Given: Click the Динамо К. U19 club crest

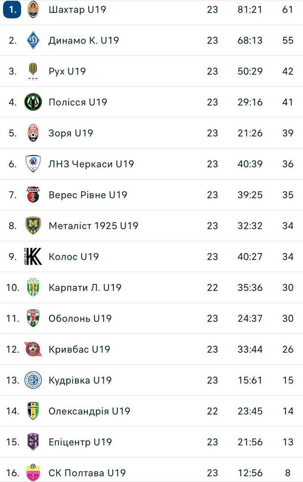Looking at the screenshot, I should [33, 40].
